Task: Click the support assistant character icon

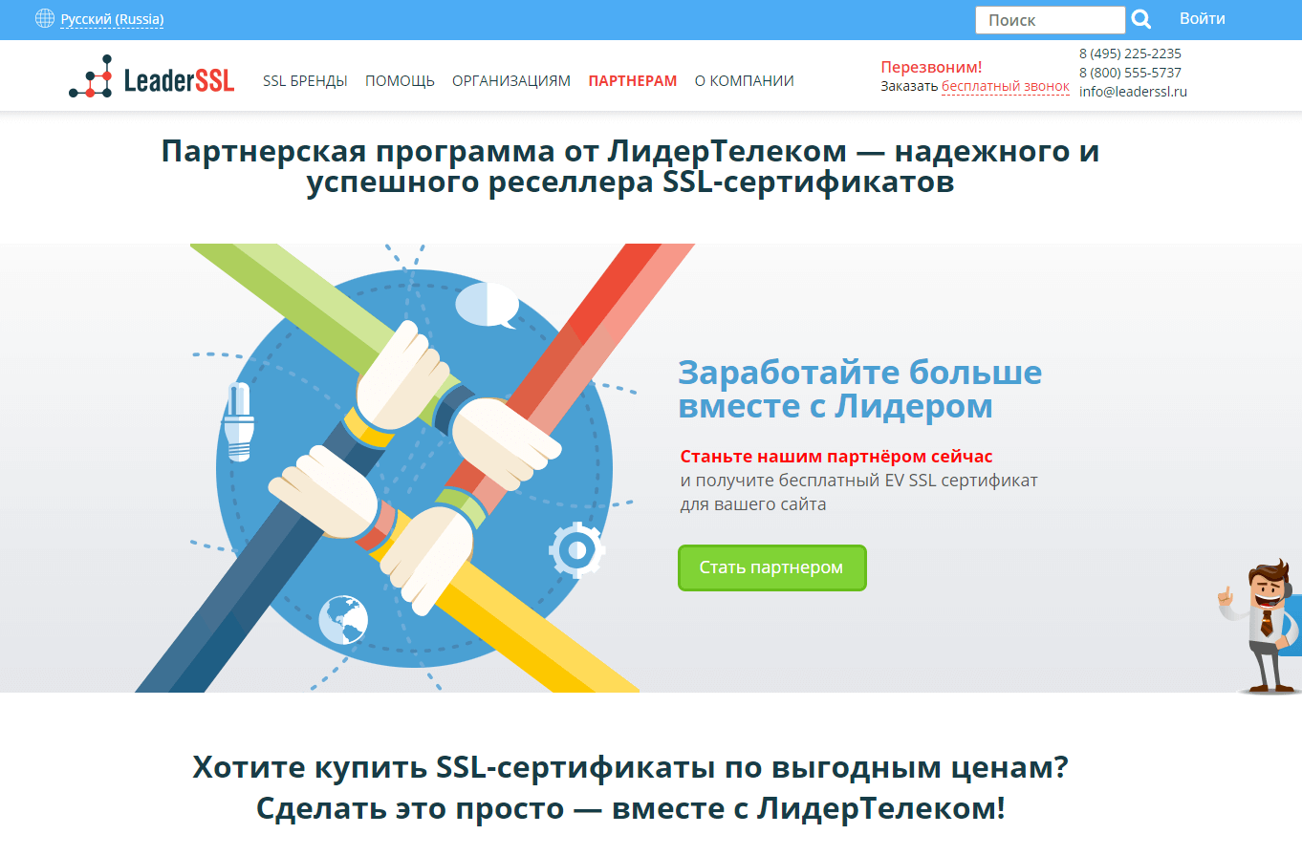Action: 1261,626
